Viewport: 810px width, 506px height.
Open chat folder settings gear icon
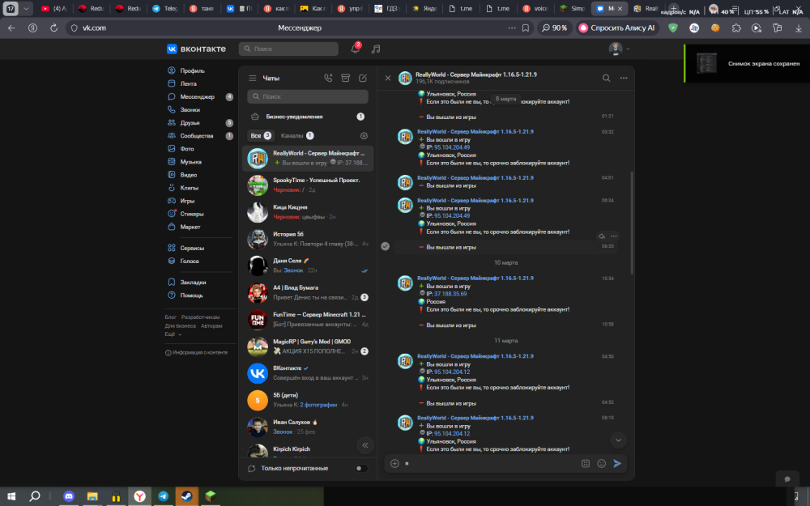click(364, 136)
